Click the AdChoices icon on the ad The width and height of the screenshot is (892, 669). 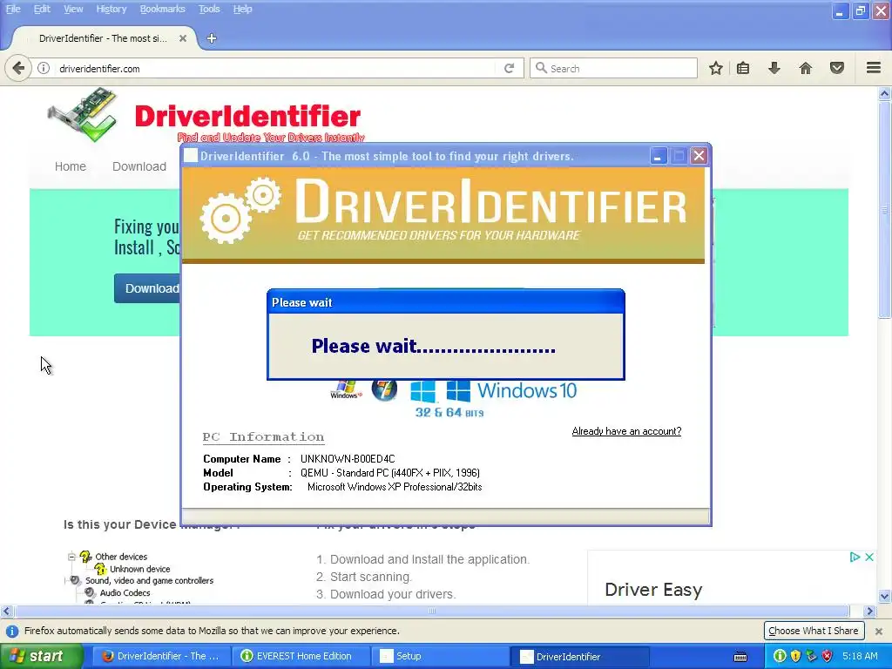coord(855,557)
